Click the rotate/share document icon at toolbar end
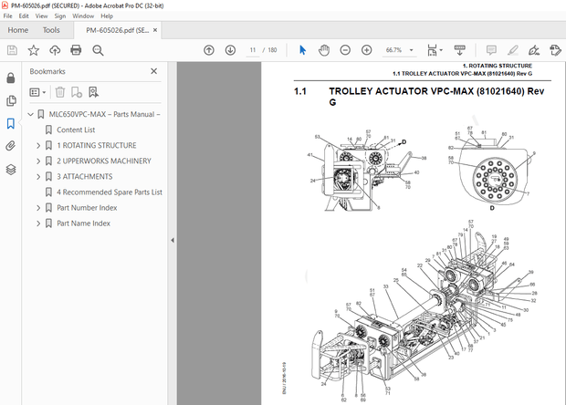This screenshot has height=405, width=566. click(555, 50)
